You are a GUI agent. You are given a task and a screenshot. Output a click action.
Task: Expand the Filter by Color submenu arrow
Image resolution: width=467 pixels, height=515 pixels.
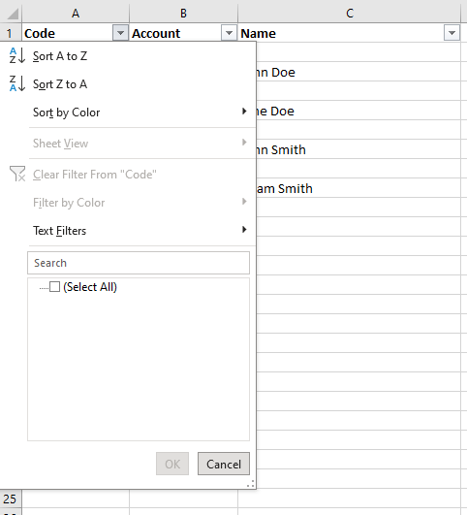click(x=244, y=201)
